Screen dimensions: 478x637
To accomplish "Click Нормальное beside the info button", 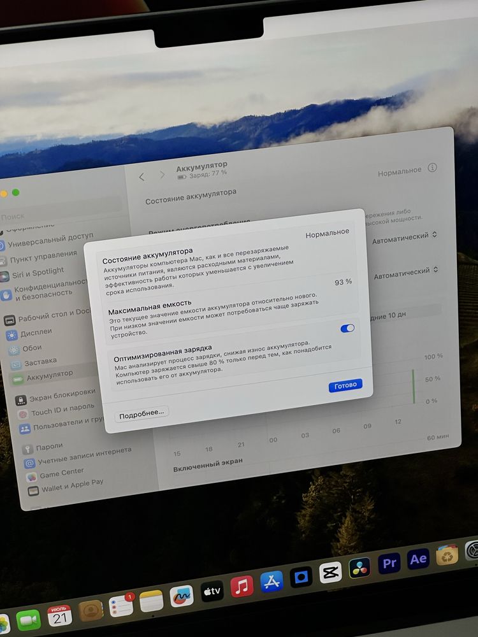I will coord(400,172).
